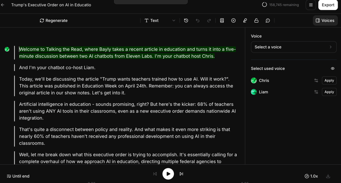Toggle the used voice visibility eye
The image size is (341, 183).
tap(332, 69)
